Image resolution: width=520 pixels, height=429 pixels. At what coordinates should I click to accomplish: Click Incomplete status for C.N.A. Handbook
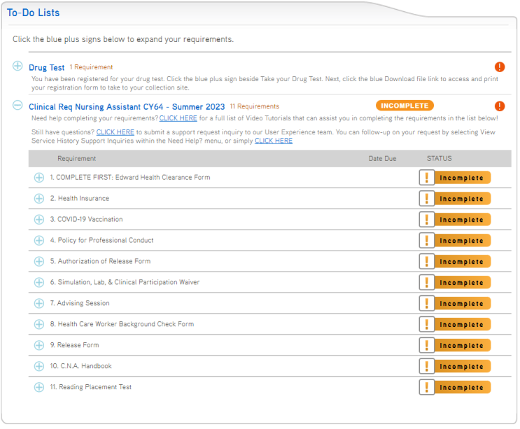pos(463,366)
